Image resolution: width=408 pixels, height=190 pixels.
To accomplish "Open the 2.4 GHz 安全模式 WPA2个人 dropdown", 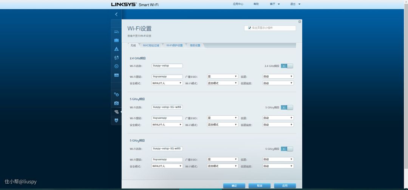I will pyautogui.click(x=167, y=83).
